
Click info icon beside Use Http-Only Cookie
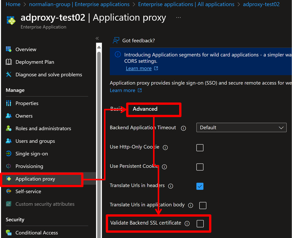(x=165, y=148)
